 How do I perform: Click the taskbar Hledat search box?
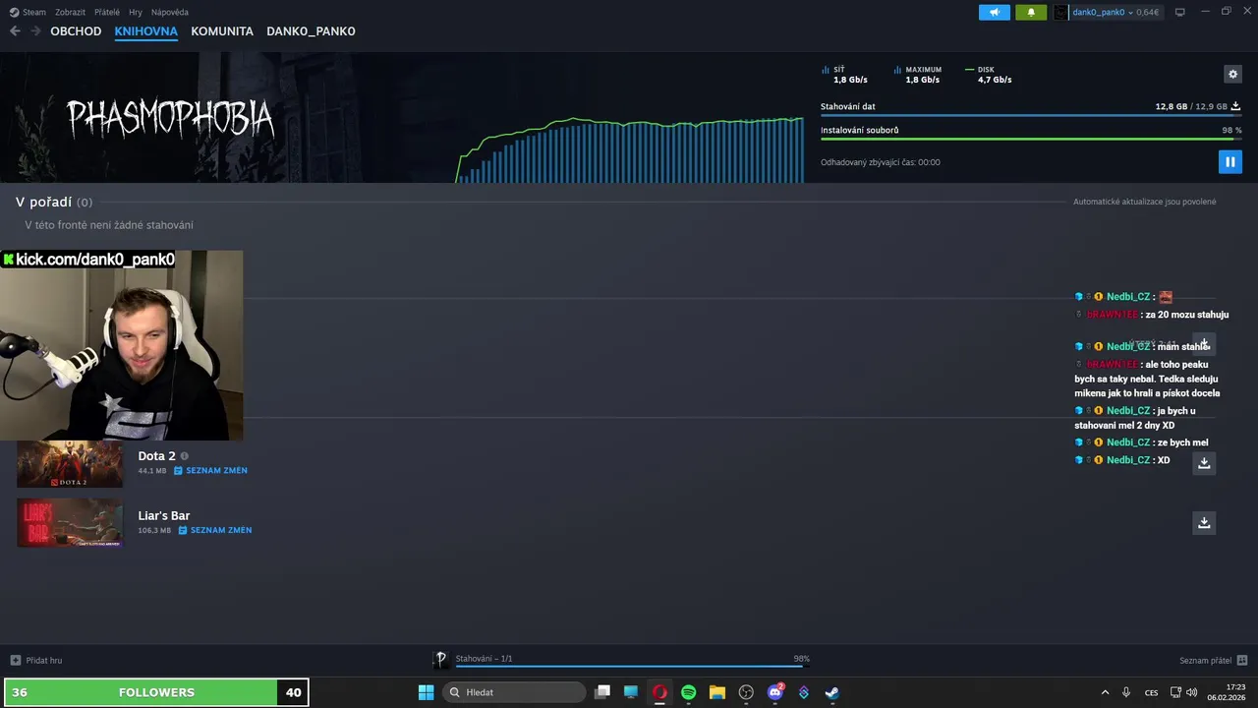click(514, 692)
